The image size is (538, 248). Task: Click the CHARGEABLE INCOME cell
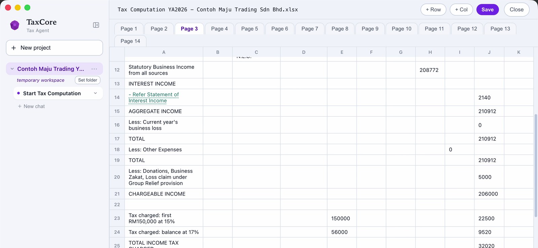point(164,194)
